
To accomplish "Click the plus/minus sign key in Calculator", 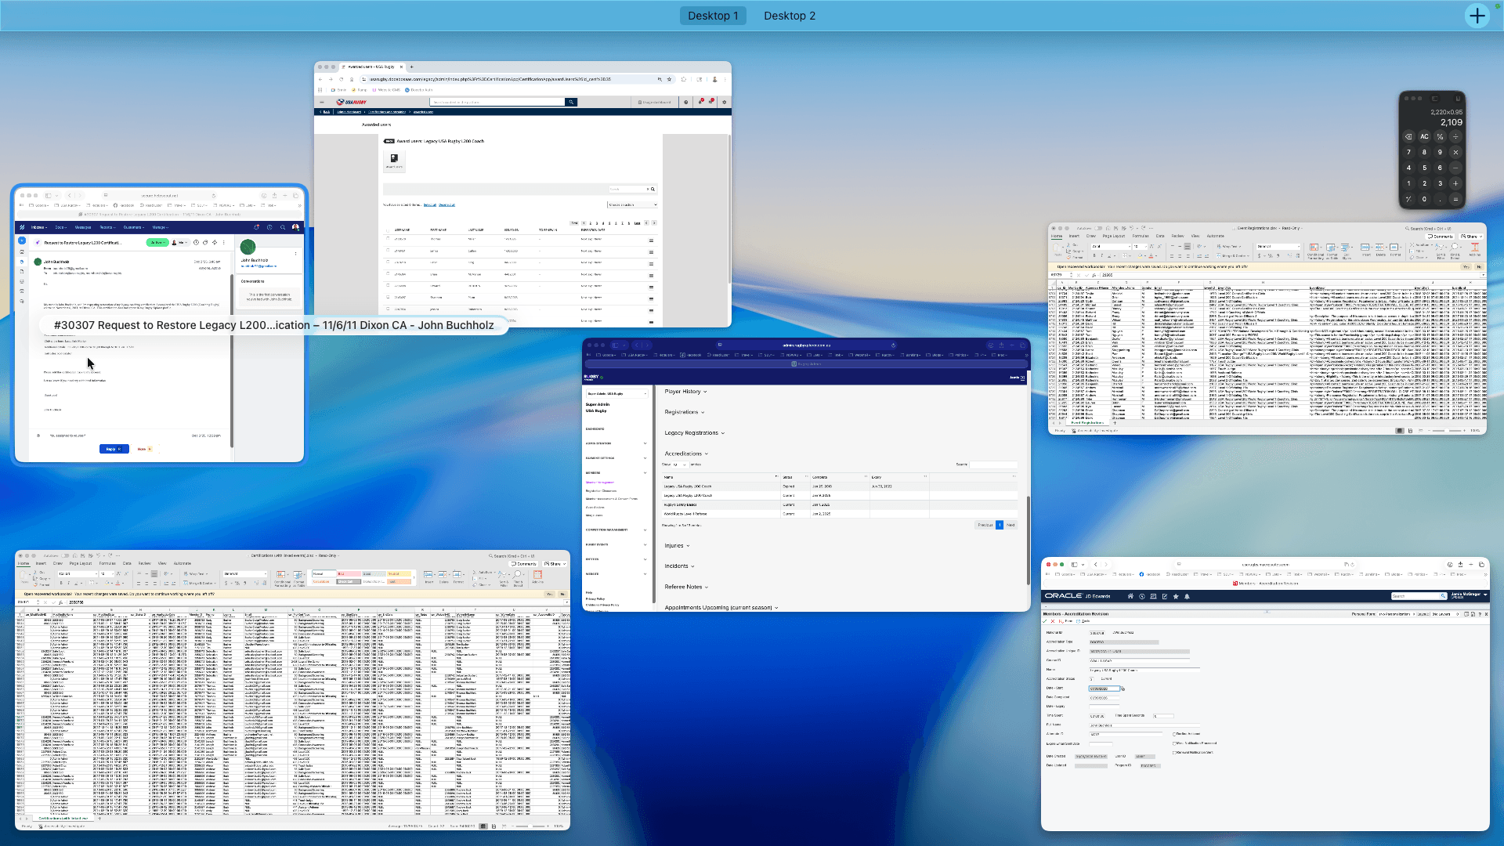I will 1408,199.
